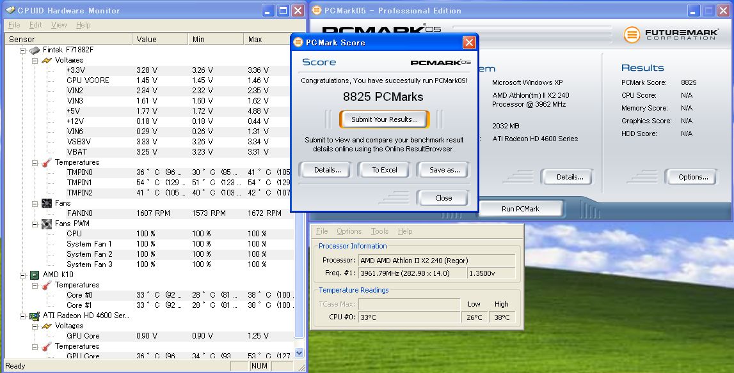Image resolution: width=734 pixels, height=373 pixels.
Task: Click the Value column header
Action: pyautogui.click(x=160, y=39)
